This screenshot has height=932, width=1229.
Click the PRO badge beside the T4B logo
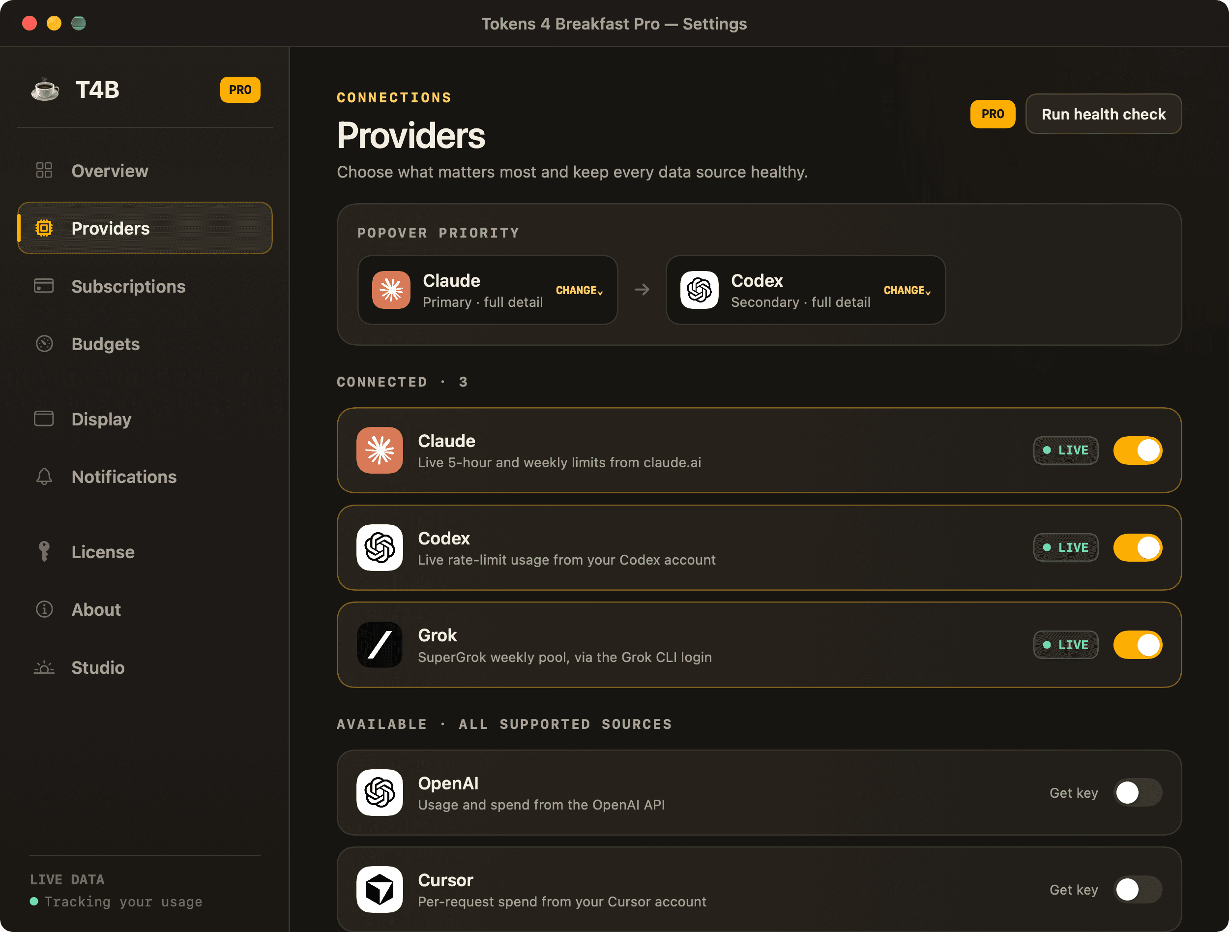(x=240, y=90)
